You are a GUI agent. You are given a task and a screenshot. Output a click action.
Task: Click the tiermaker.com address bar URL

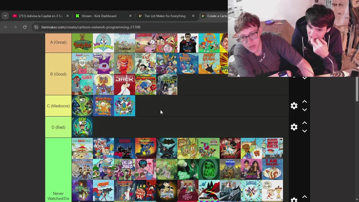pos(91,27)
